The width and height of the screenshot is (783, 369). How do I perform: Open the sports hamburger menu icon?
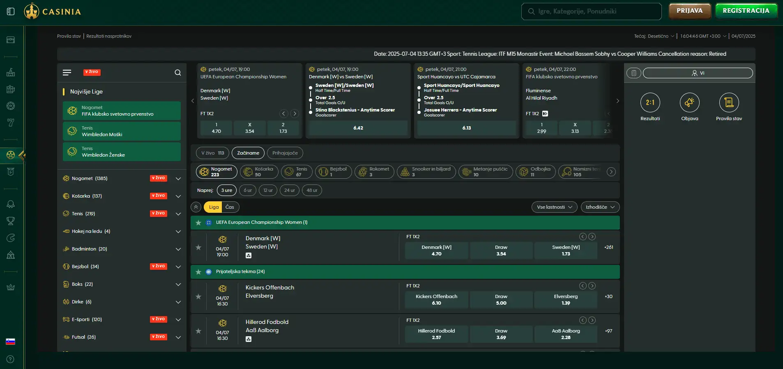coord(67,73)
